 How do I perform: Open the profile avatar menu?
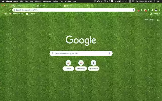tap(156, 10)
